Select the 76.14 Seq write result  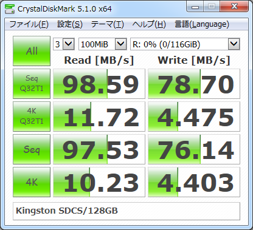coord(194,149)
